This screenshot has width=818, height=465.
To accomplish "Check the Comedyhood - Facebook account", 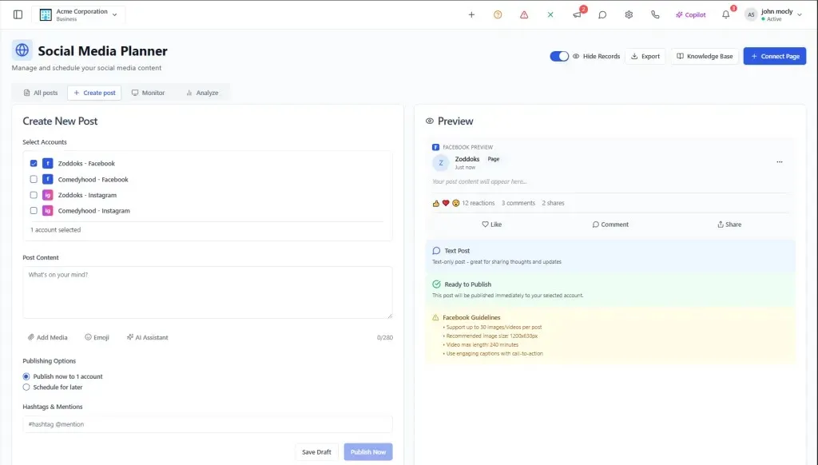I will coord(33,179).
